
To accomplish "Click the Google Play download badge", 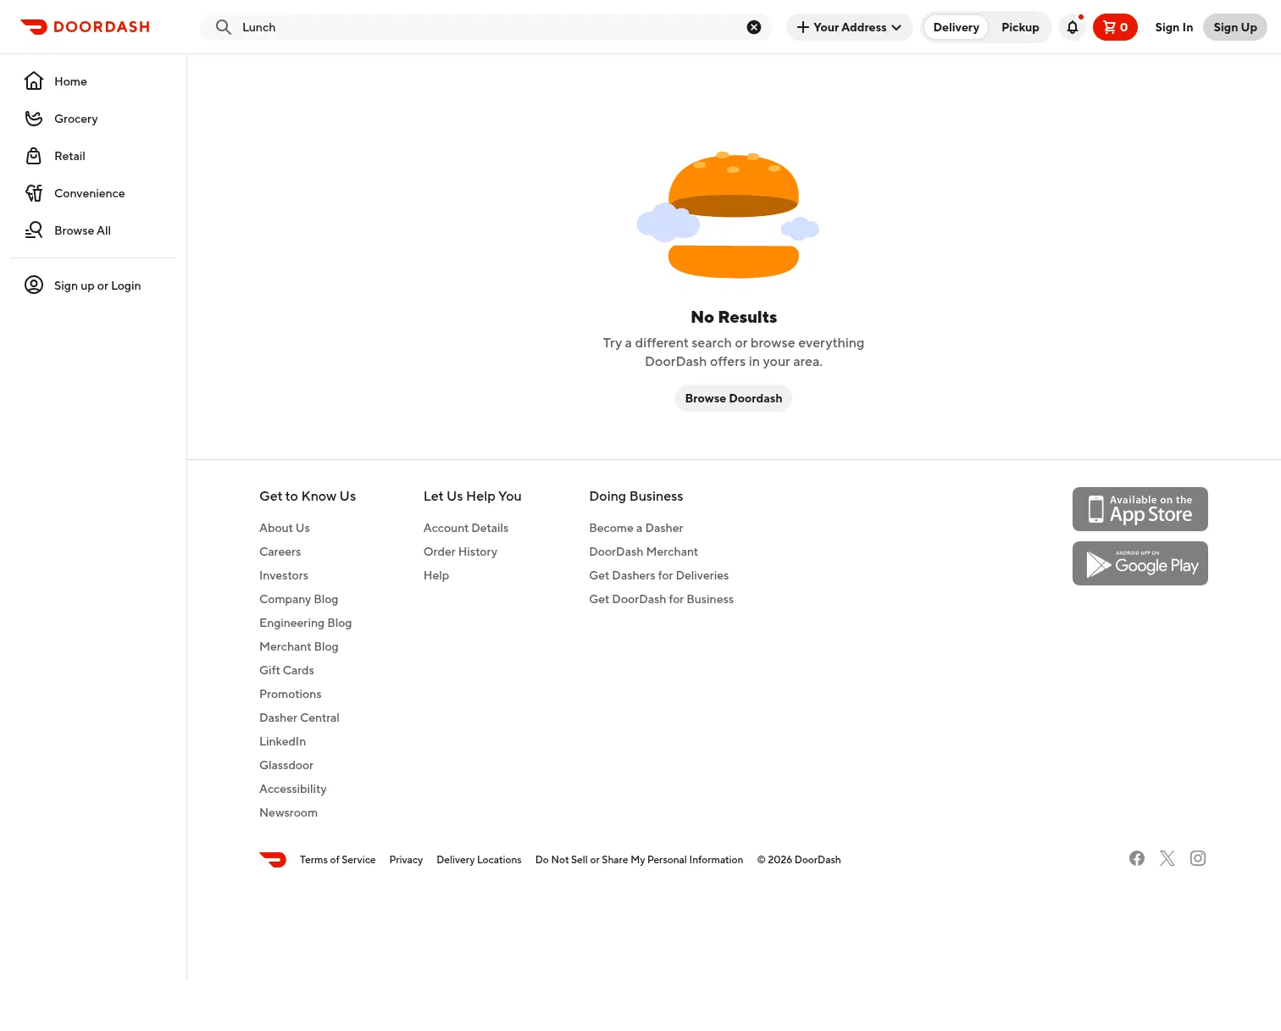I will 1140,563.
